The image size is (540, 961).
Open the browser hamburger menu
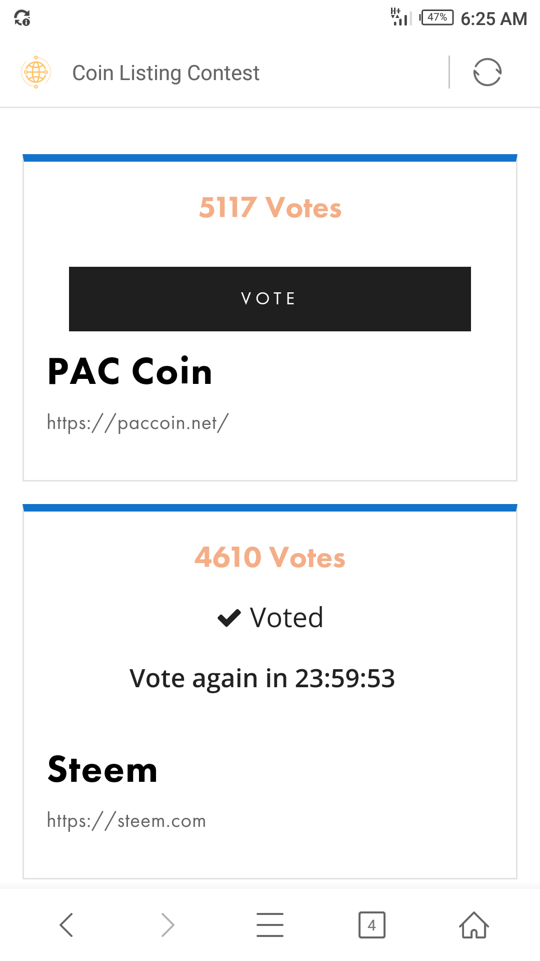tap(270, 924)
